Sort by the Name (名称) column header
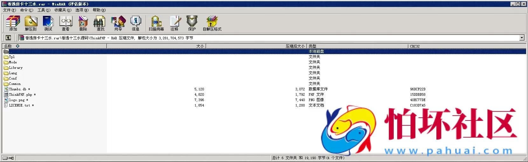Image resolution: width=528 pixels, height=162 pixels. [54, 46]
